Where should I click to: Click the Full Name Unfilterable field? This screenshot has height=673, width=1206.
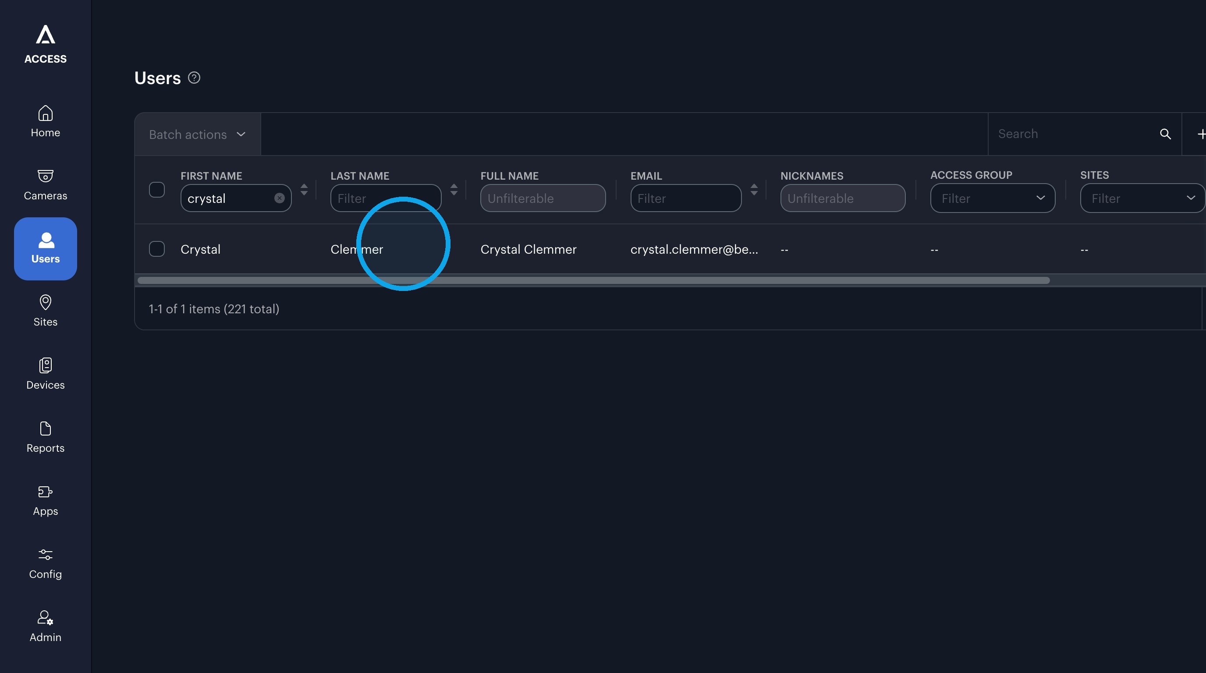tap(543, 198)
